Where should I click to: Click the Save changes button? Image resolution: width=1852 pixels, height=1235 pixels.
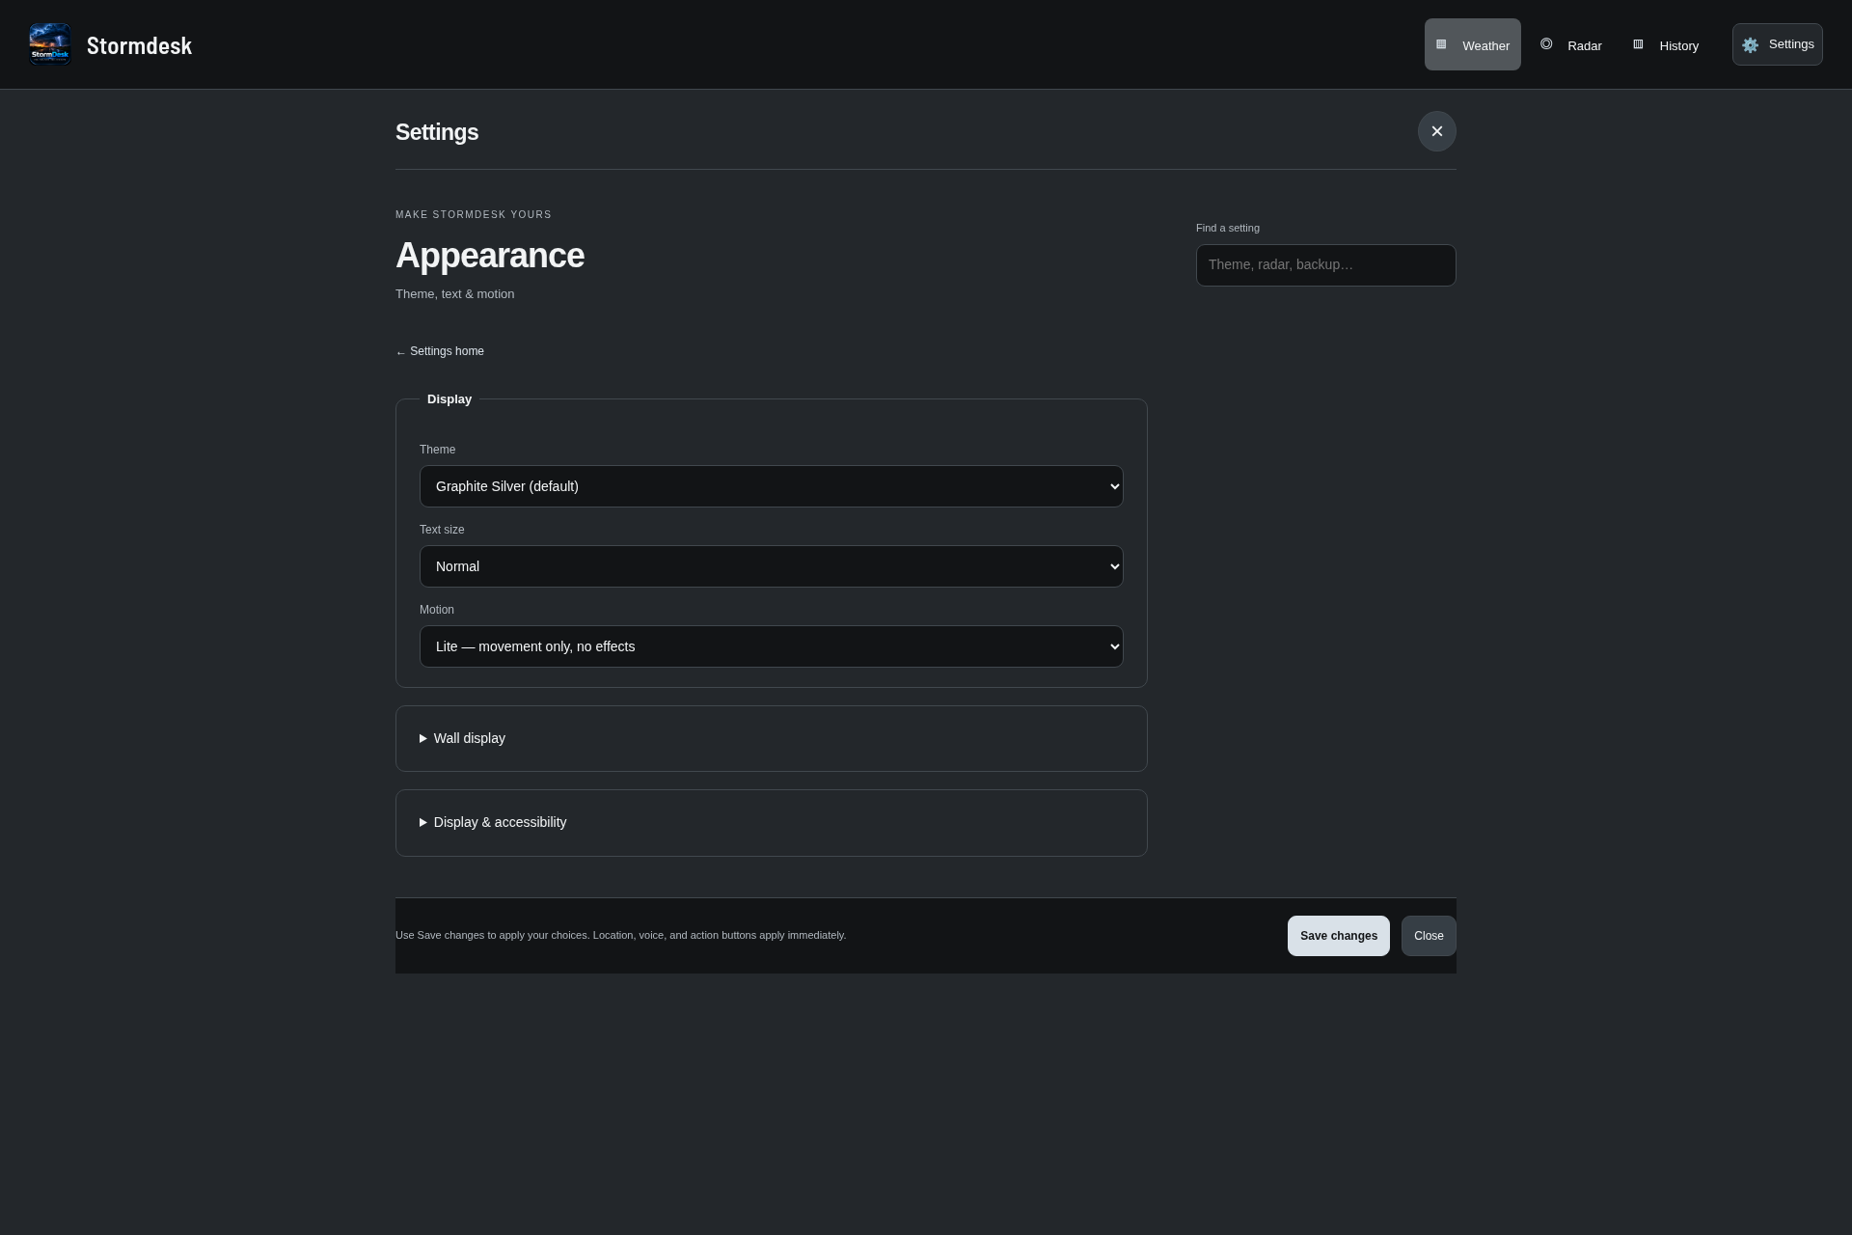coord(1338,936)
